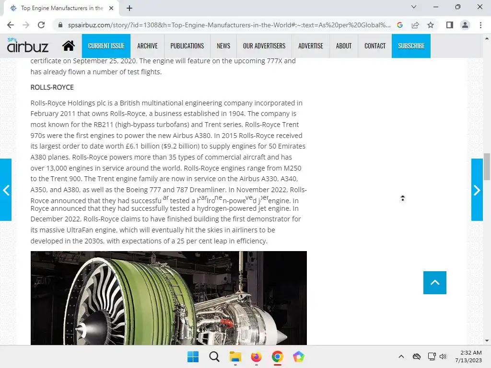
Task: Toggle Chrome side panel
Action: tap(450, 25)
